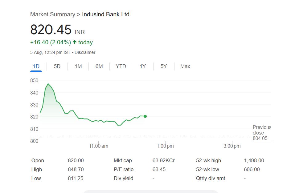This screenshot has width=291, height=193.
Task: Open the Market Summary breadcrumb link
Action: coord(53,14)
